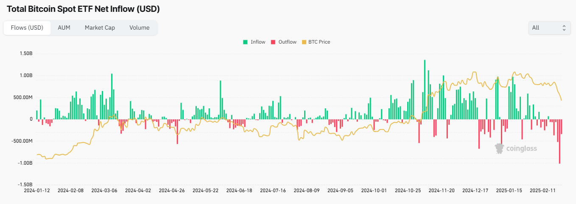Switch to the Flows (USD) tab
Screen dimensions: 576x204
[x=27, y=28]
